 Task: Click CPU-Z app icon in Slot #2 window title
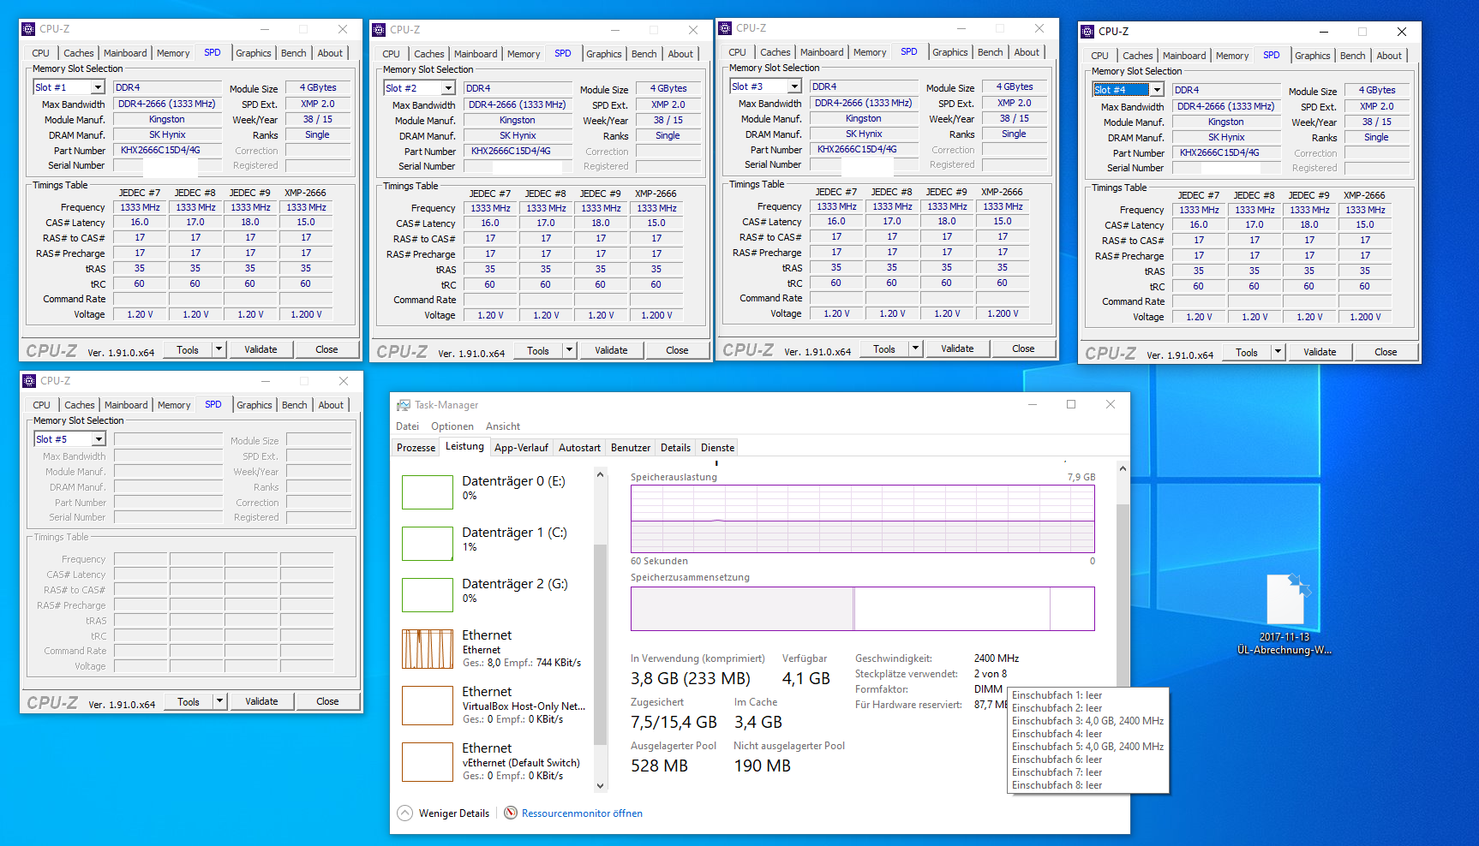pos(380,30)
